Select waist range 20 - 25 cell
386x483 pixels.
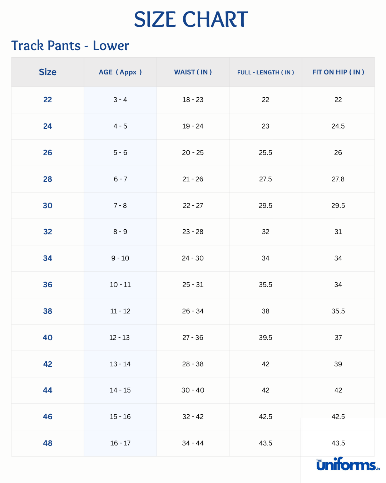point(193,153)
